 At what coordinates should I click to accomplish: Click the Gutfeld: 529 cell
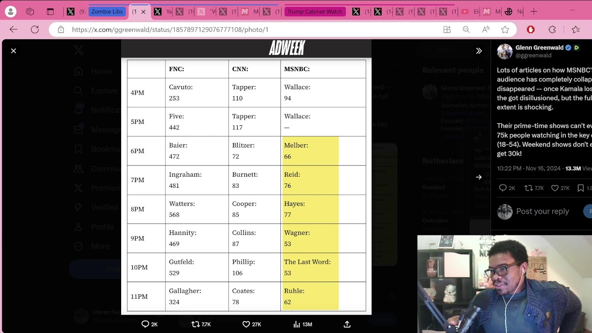click(197, 267)
